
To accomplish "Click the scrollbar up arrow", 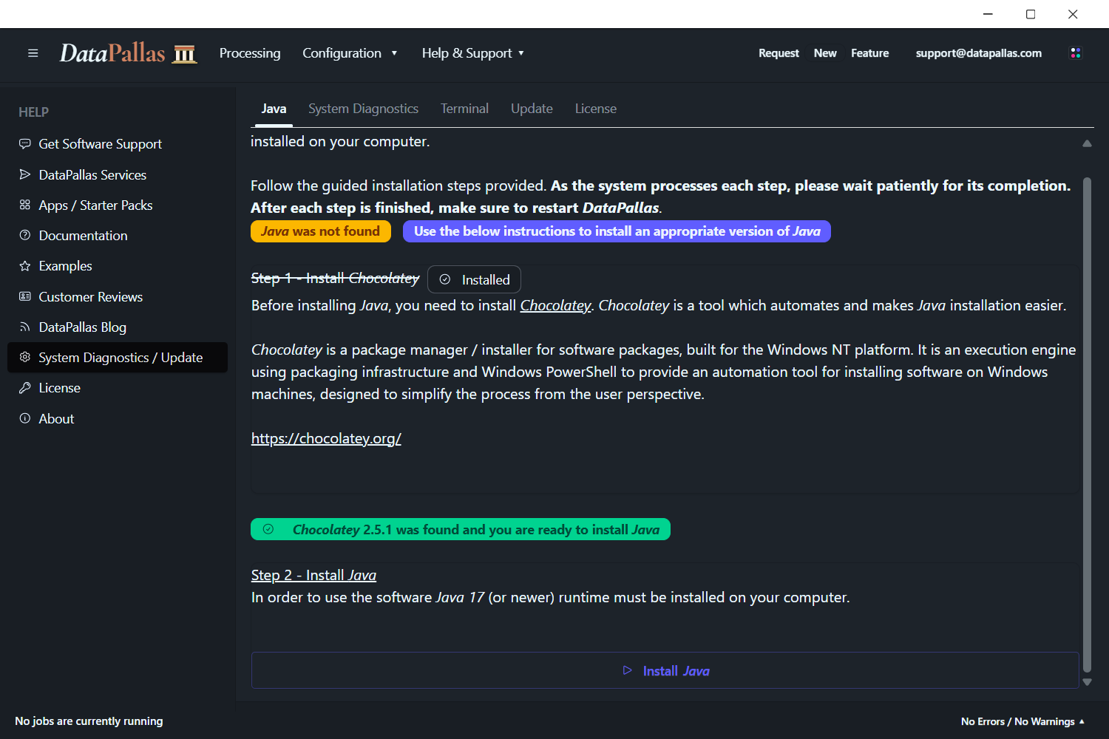I will (1087, 143).
